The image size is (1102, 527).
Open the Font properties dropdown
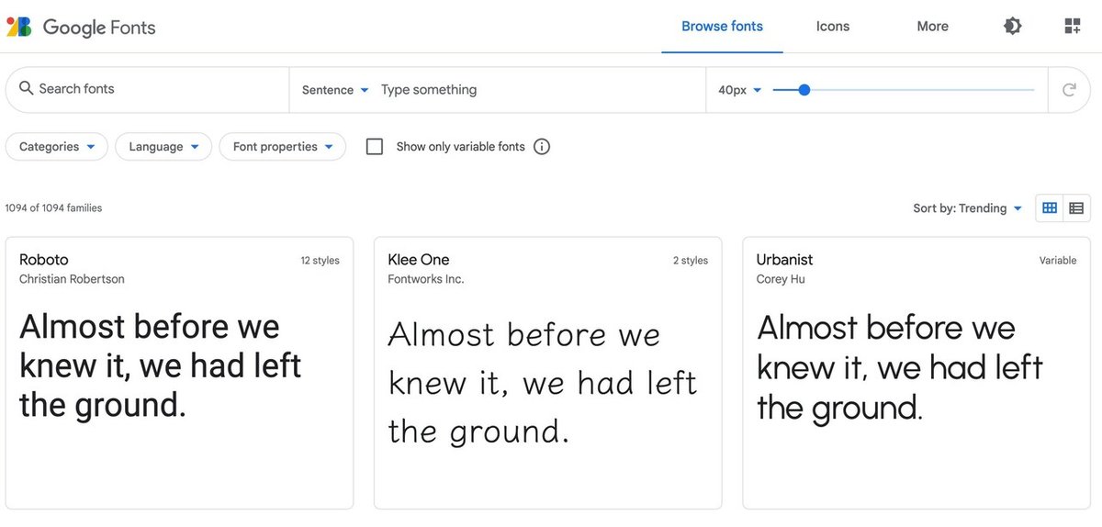(x=282, y=147)
